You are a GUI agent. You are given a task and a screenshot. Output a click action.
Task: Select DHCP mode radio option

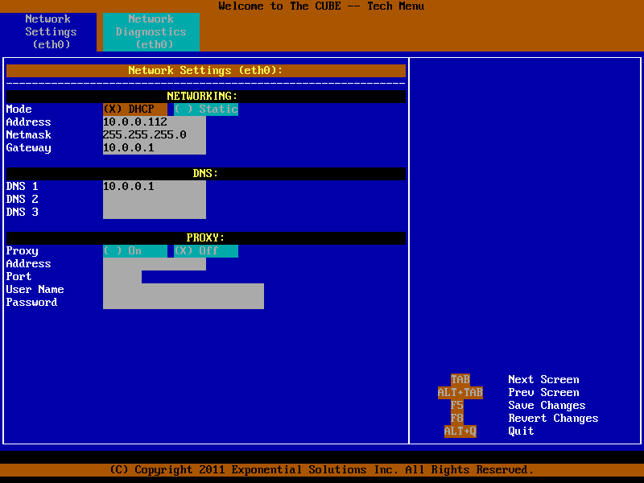point(135,109)
